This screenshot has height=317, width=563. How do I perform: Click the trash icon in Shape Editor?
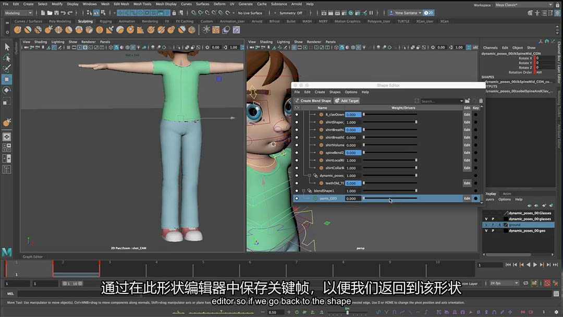481,101
